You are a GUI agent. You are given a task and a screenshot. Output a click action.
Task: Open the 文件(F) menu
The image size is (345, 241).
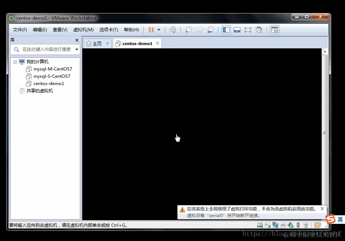coord(20,30)
